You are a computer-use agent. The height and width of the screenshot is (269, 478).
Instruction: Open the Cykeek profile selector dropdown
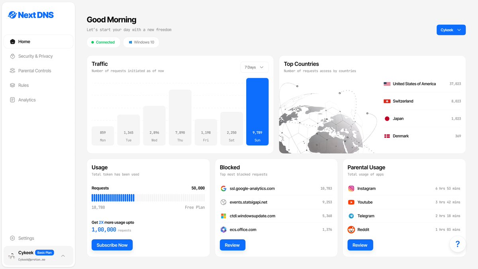click(451, 30)
